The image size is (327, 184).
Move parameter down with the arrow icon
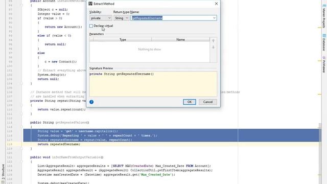[x=213, y=48]
